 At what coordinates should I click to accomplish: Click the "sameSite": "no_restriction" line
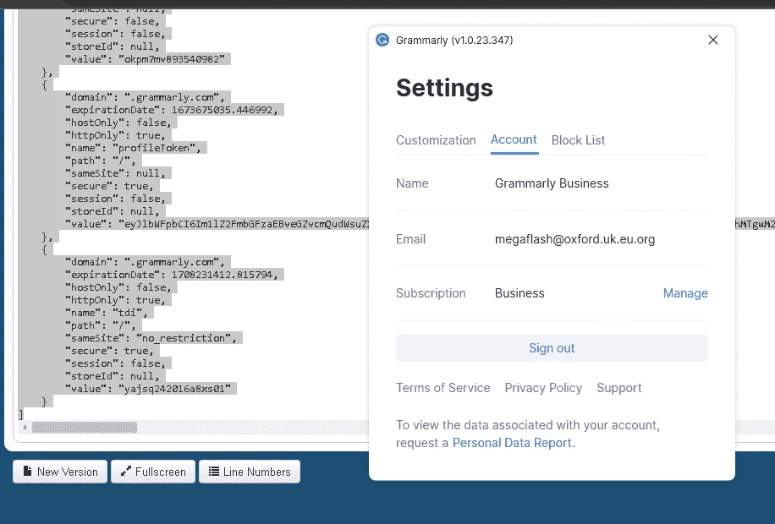coord(151,338)
